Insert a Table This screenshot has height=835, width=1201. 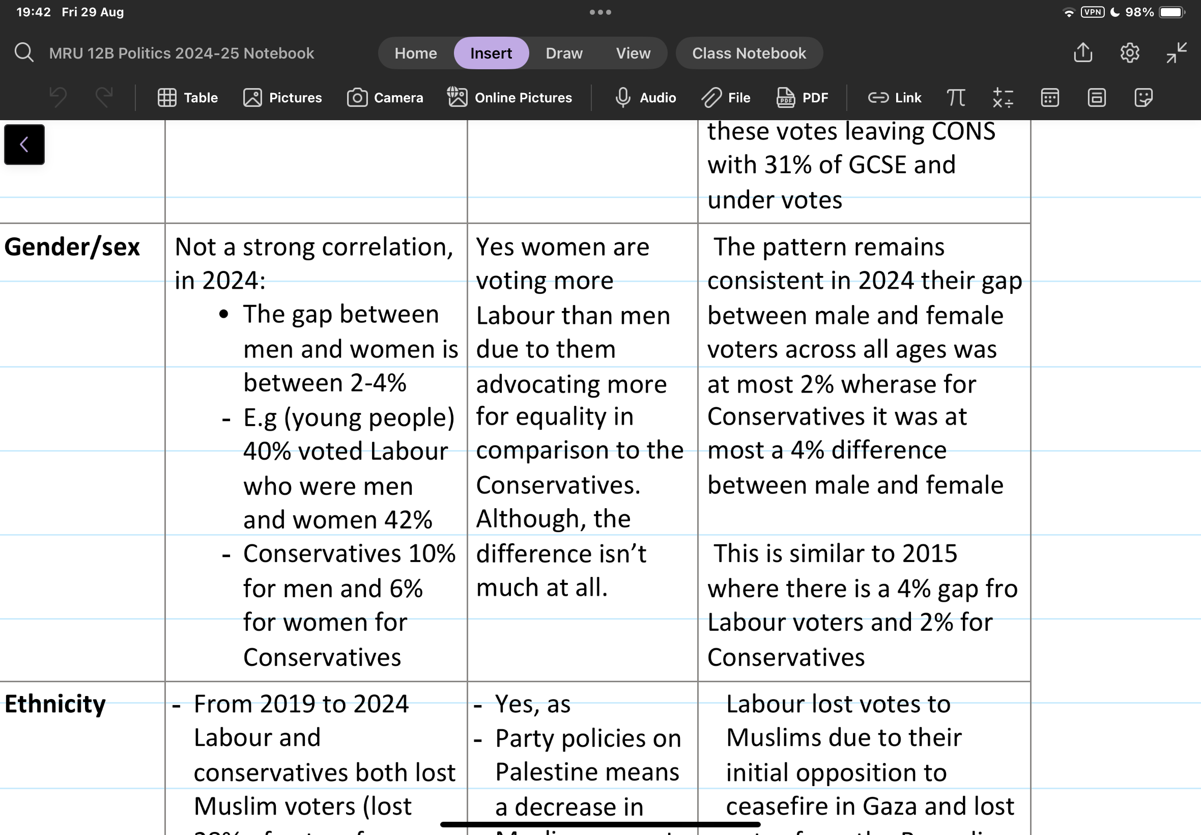click(x=188, y=98)
